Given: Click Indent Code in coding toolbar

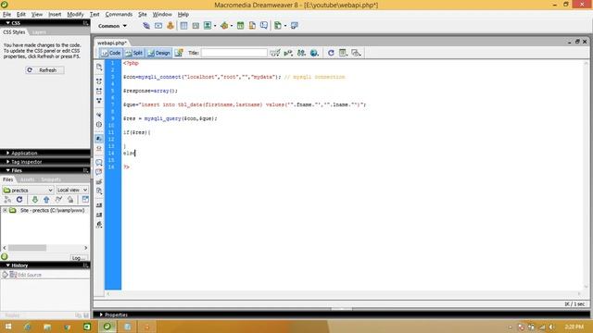Looking at the screenshot, I should [x=99, y=205].
